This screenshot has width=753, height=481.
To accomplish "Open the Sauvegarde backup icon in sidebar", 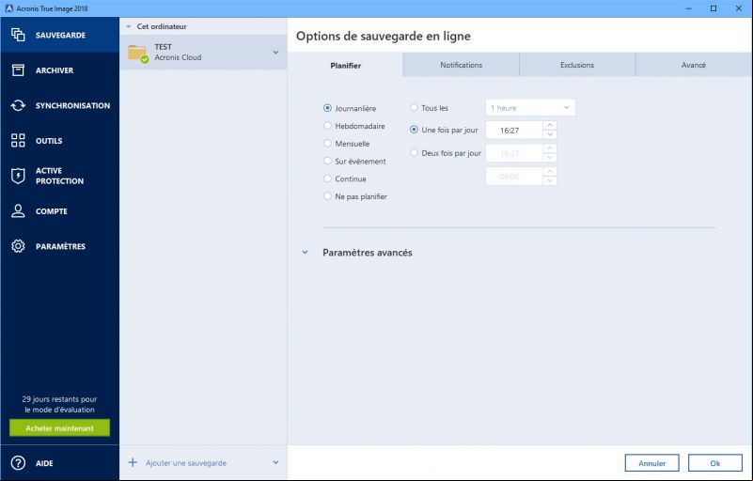I will pos(18,35).
